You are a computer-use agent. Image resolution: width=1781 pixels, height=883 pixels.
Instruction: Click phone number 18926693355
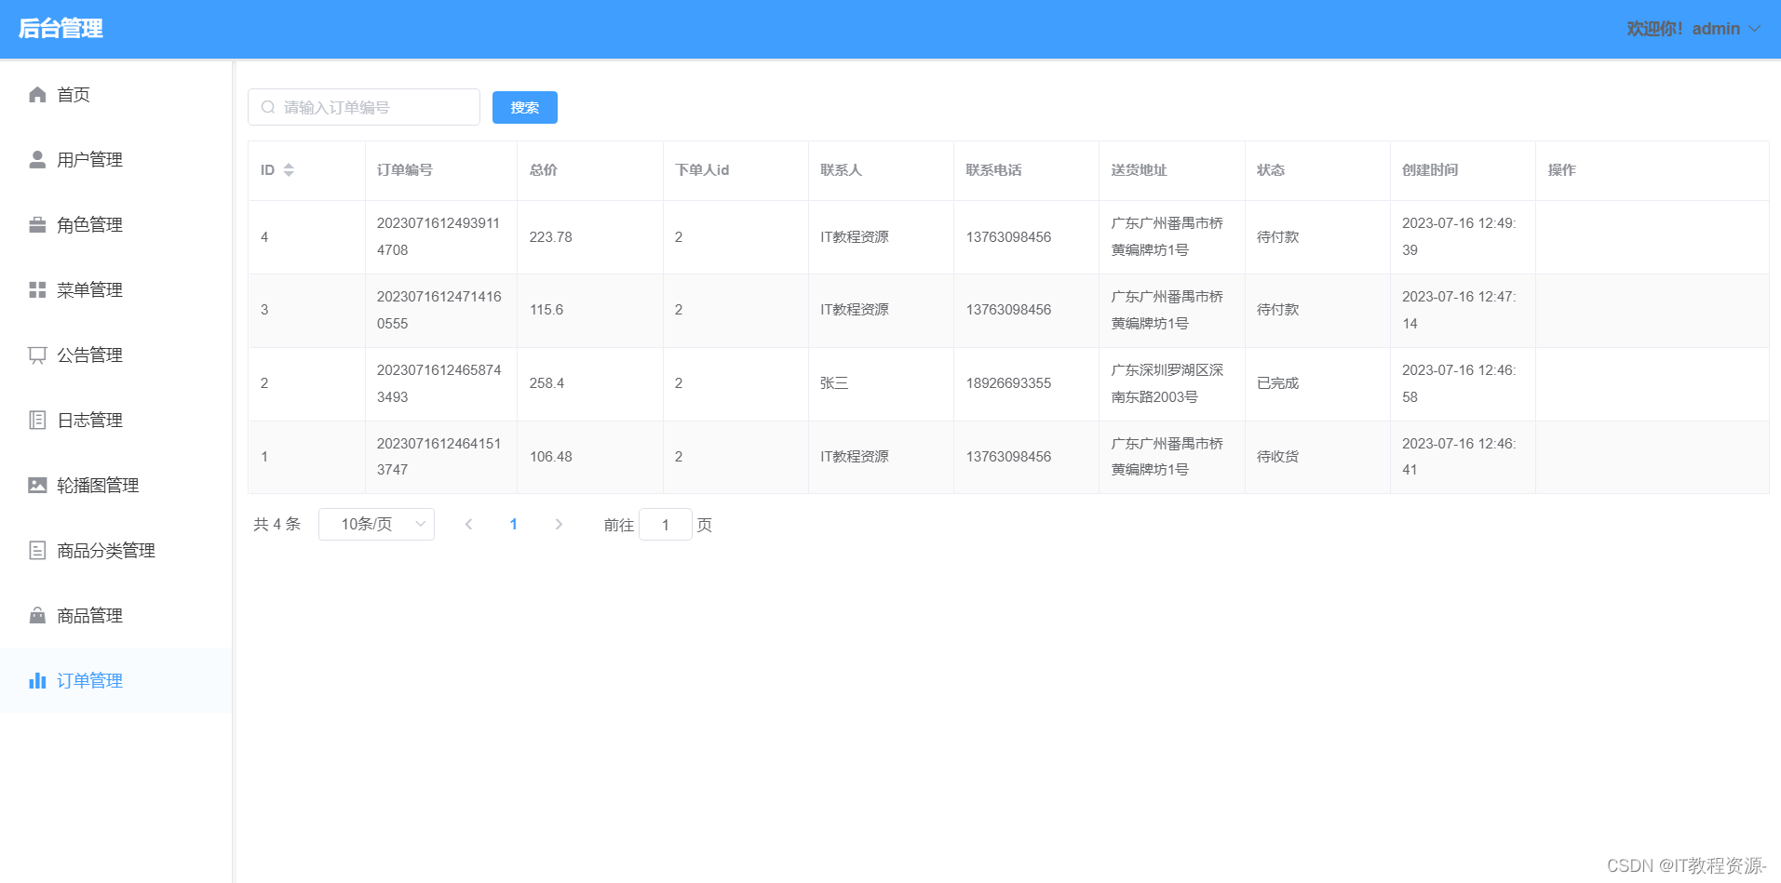pyautogui.click(x=1008, y=383)
